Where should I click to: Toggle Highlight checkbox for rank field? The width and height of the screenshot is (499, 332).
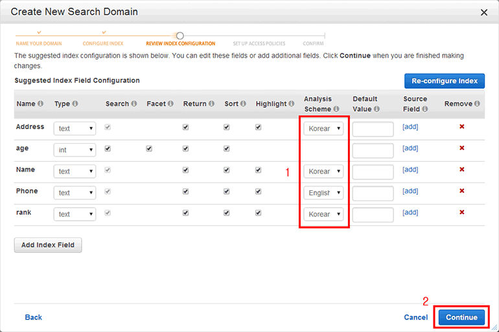(259, 213)
